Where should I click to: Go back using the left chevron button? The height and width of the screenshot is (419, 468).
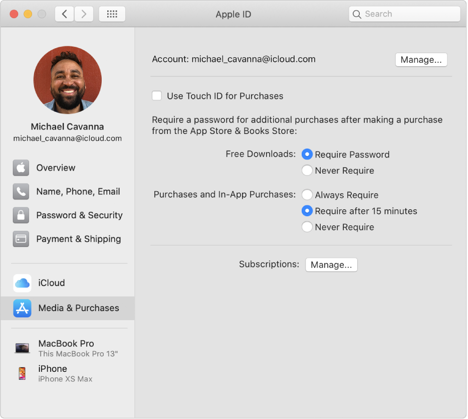(x=64, y=14)
